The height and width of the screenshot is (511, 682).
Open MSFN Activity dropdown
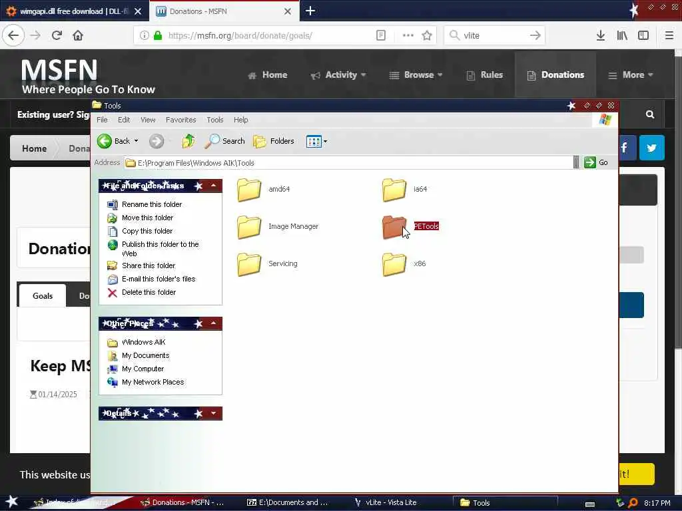point(338,75)
